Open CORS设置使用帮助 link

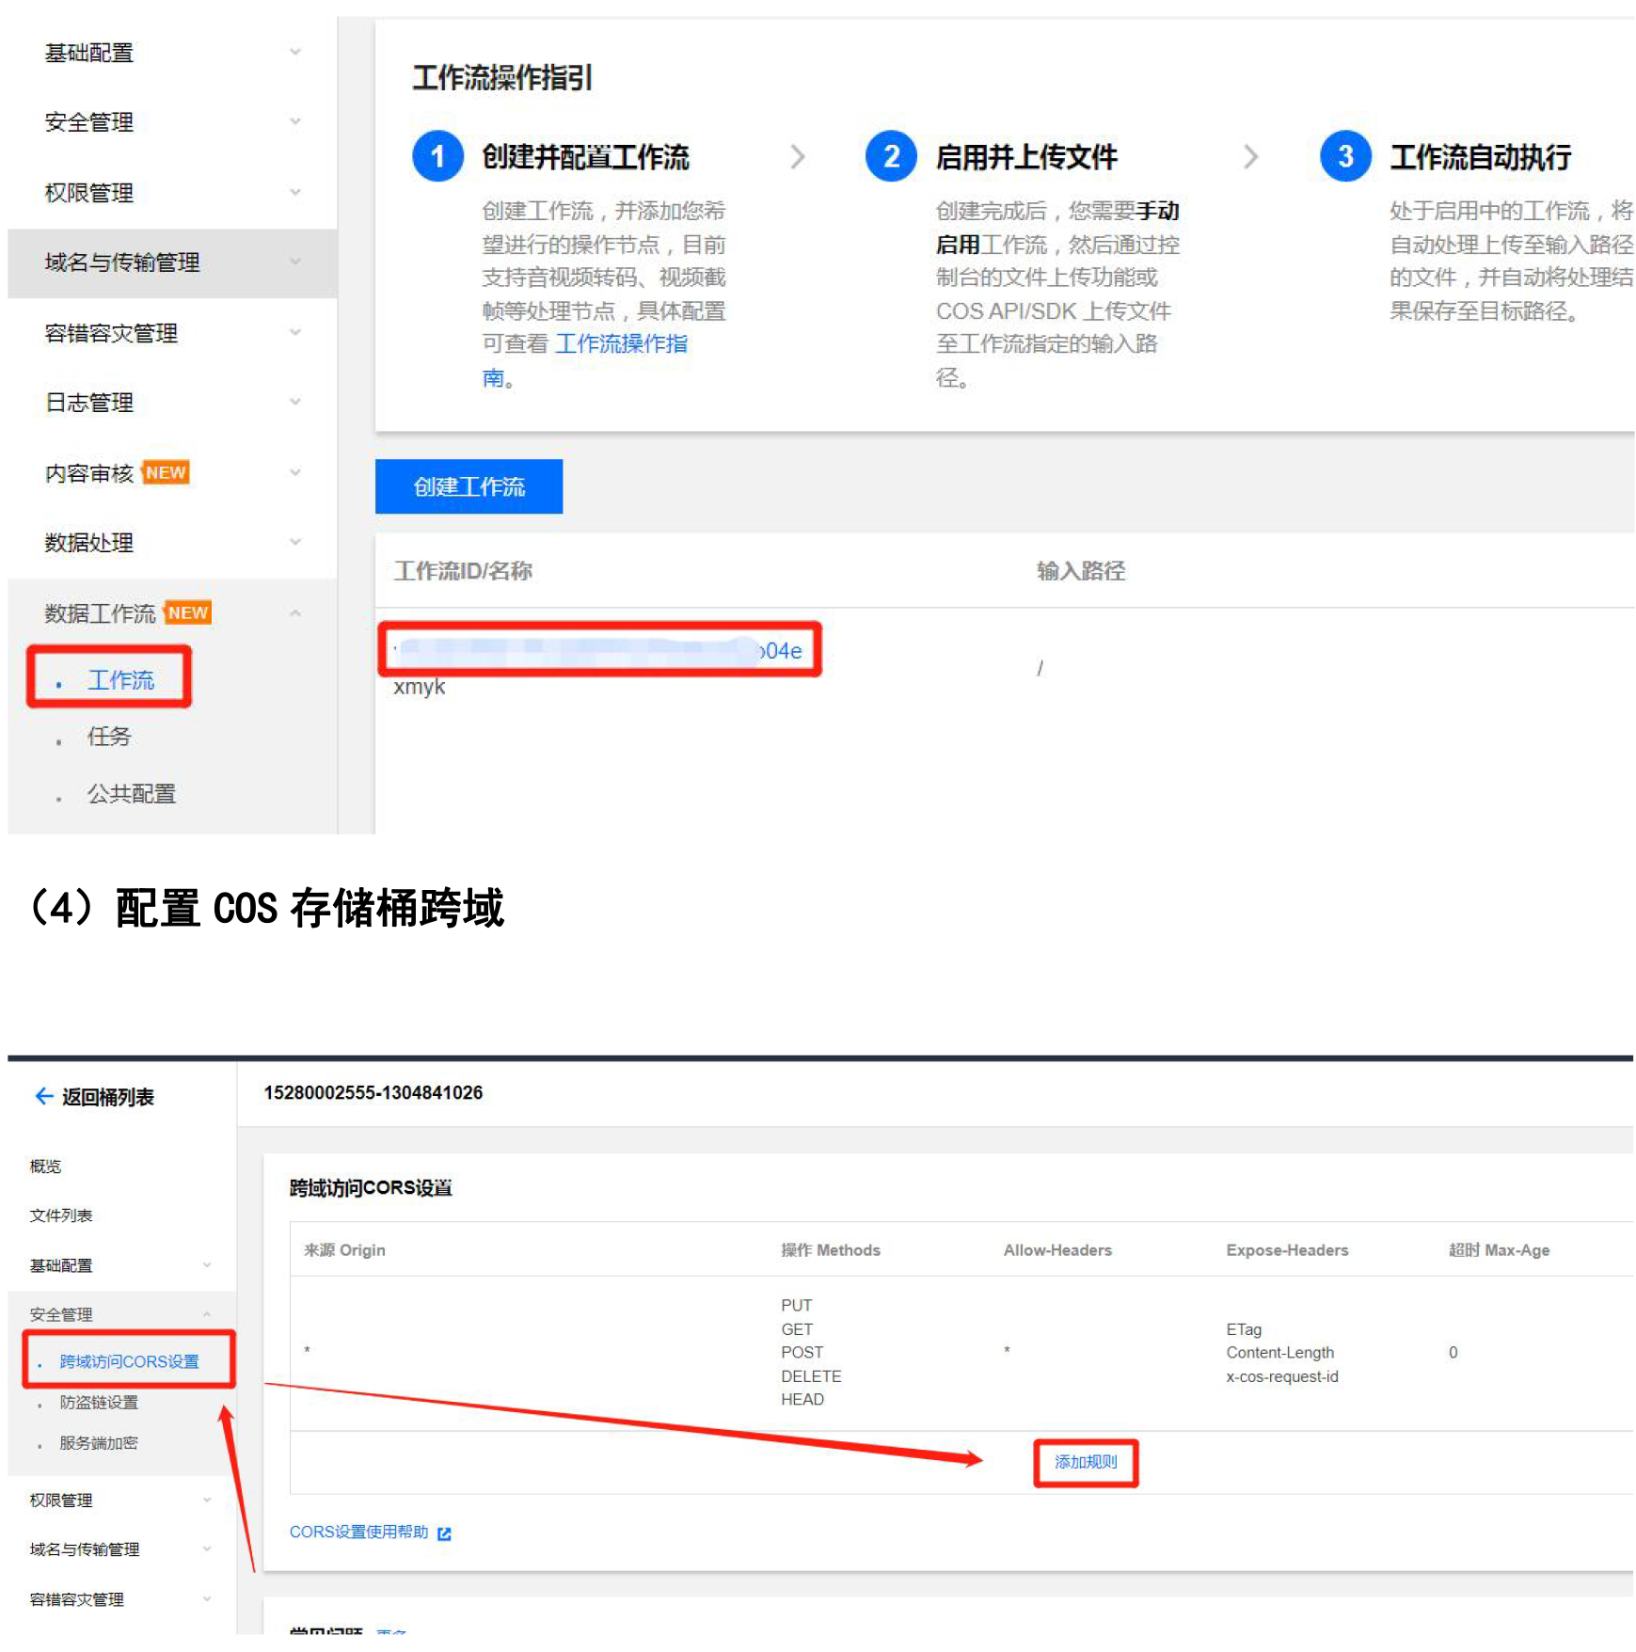358,1533
